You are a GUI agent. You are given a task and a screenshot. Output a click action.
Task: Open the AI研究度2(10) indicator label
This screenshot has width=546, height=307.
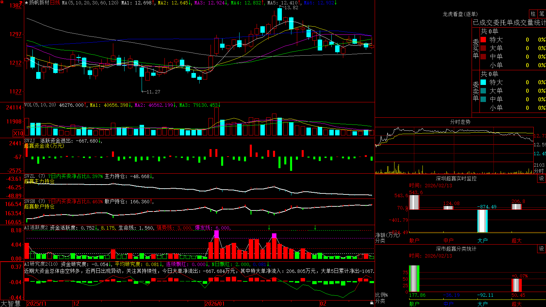point(41,264)
